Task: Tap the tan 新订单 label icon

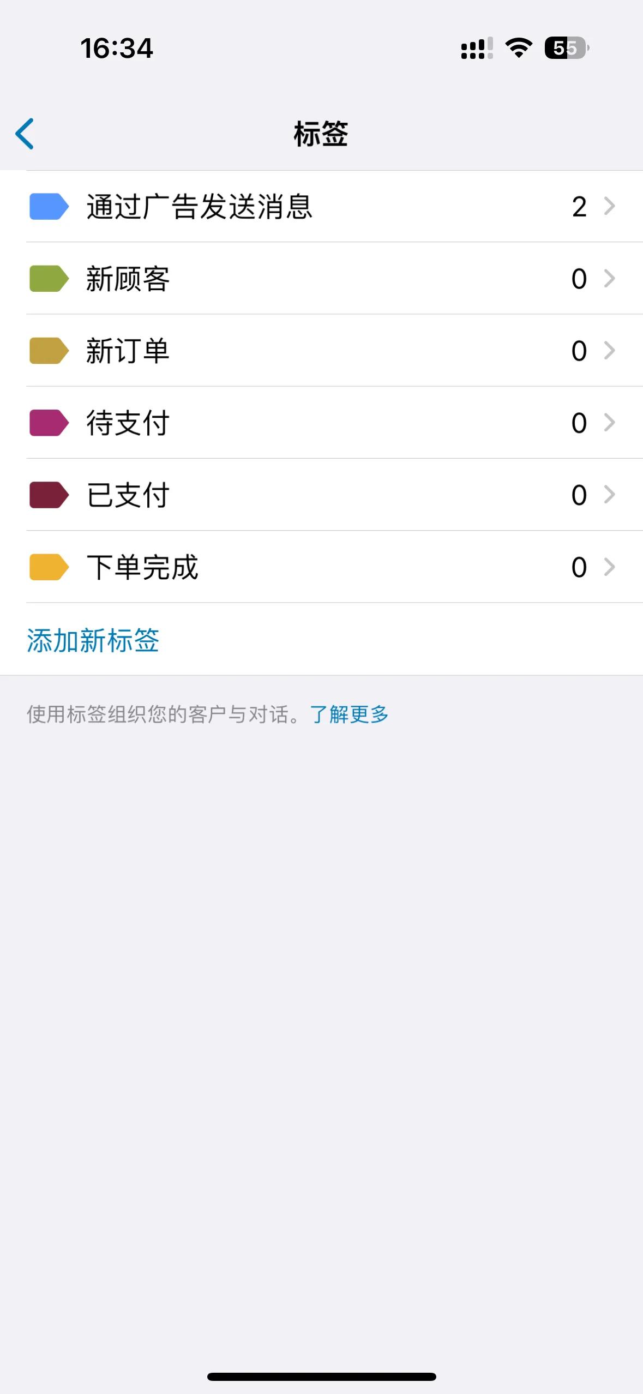Action: [49, 351]
